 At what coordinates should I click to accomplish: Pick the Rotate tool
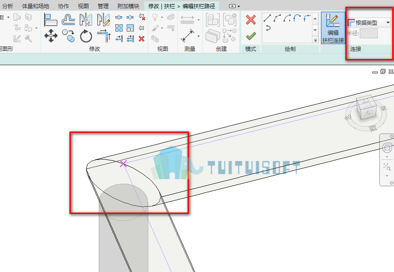(x=86, y=36)
